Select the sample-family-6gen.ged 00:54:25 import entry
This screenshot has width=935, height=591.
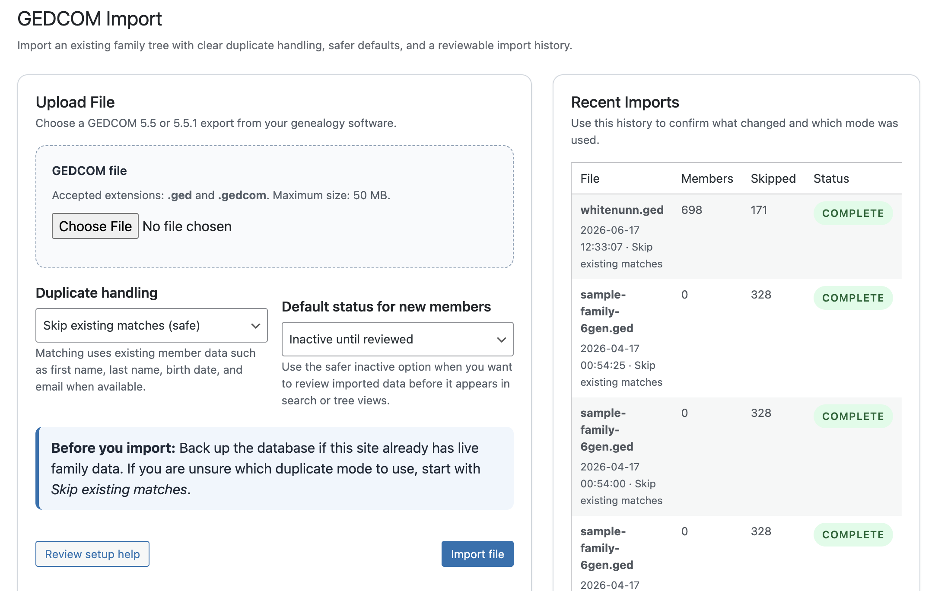point(736,338)
